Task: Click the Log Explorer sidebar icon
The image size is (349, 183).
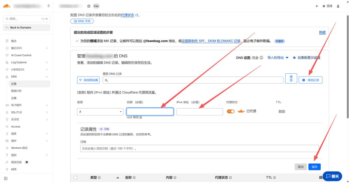Action: tap(7, 62)
